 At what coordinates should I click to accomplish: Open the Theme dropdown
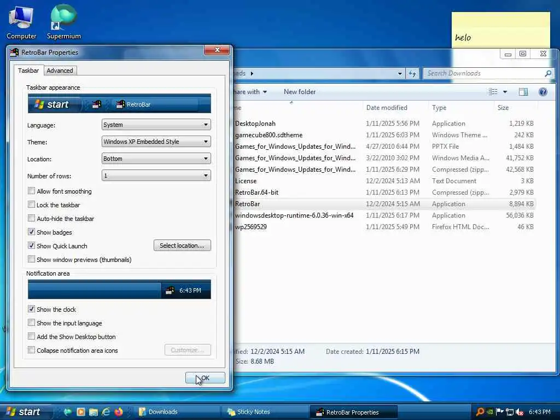pos(156,142)
